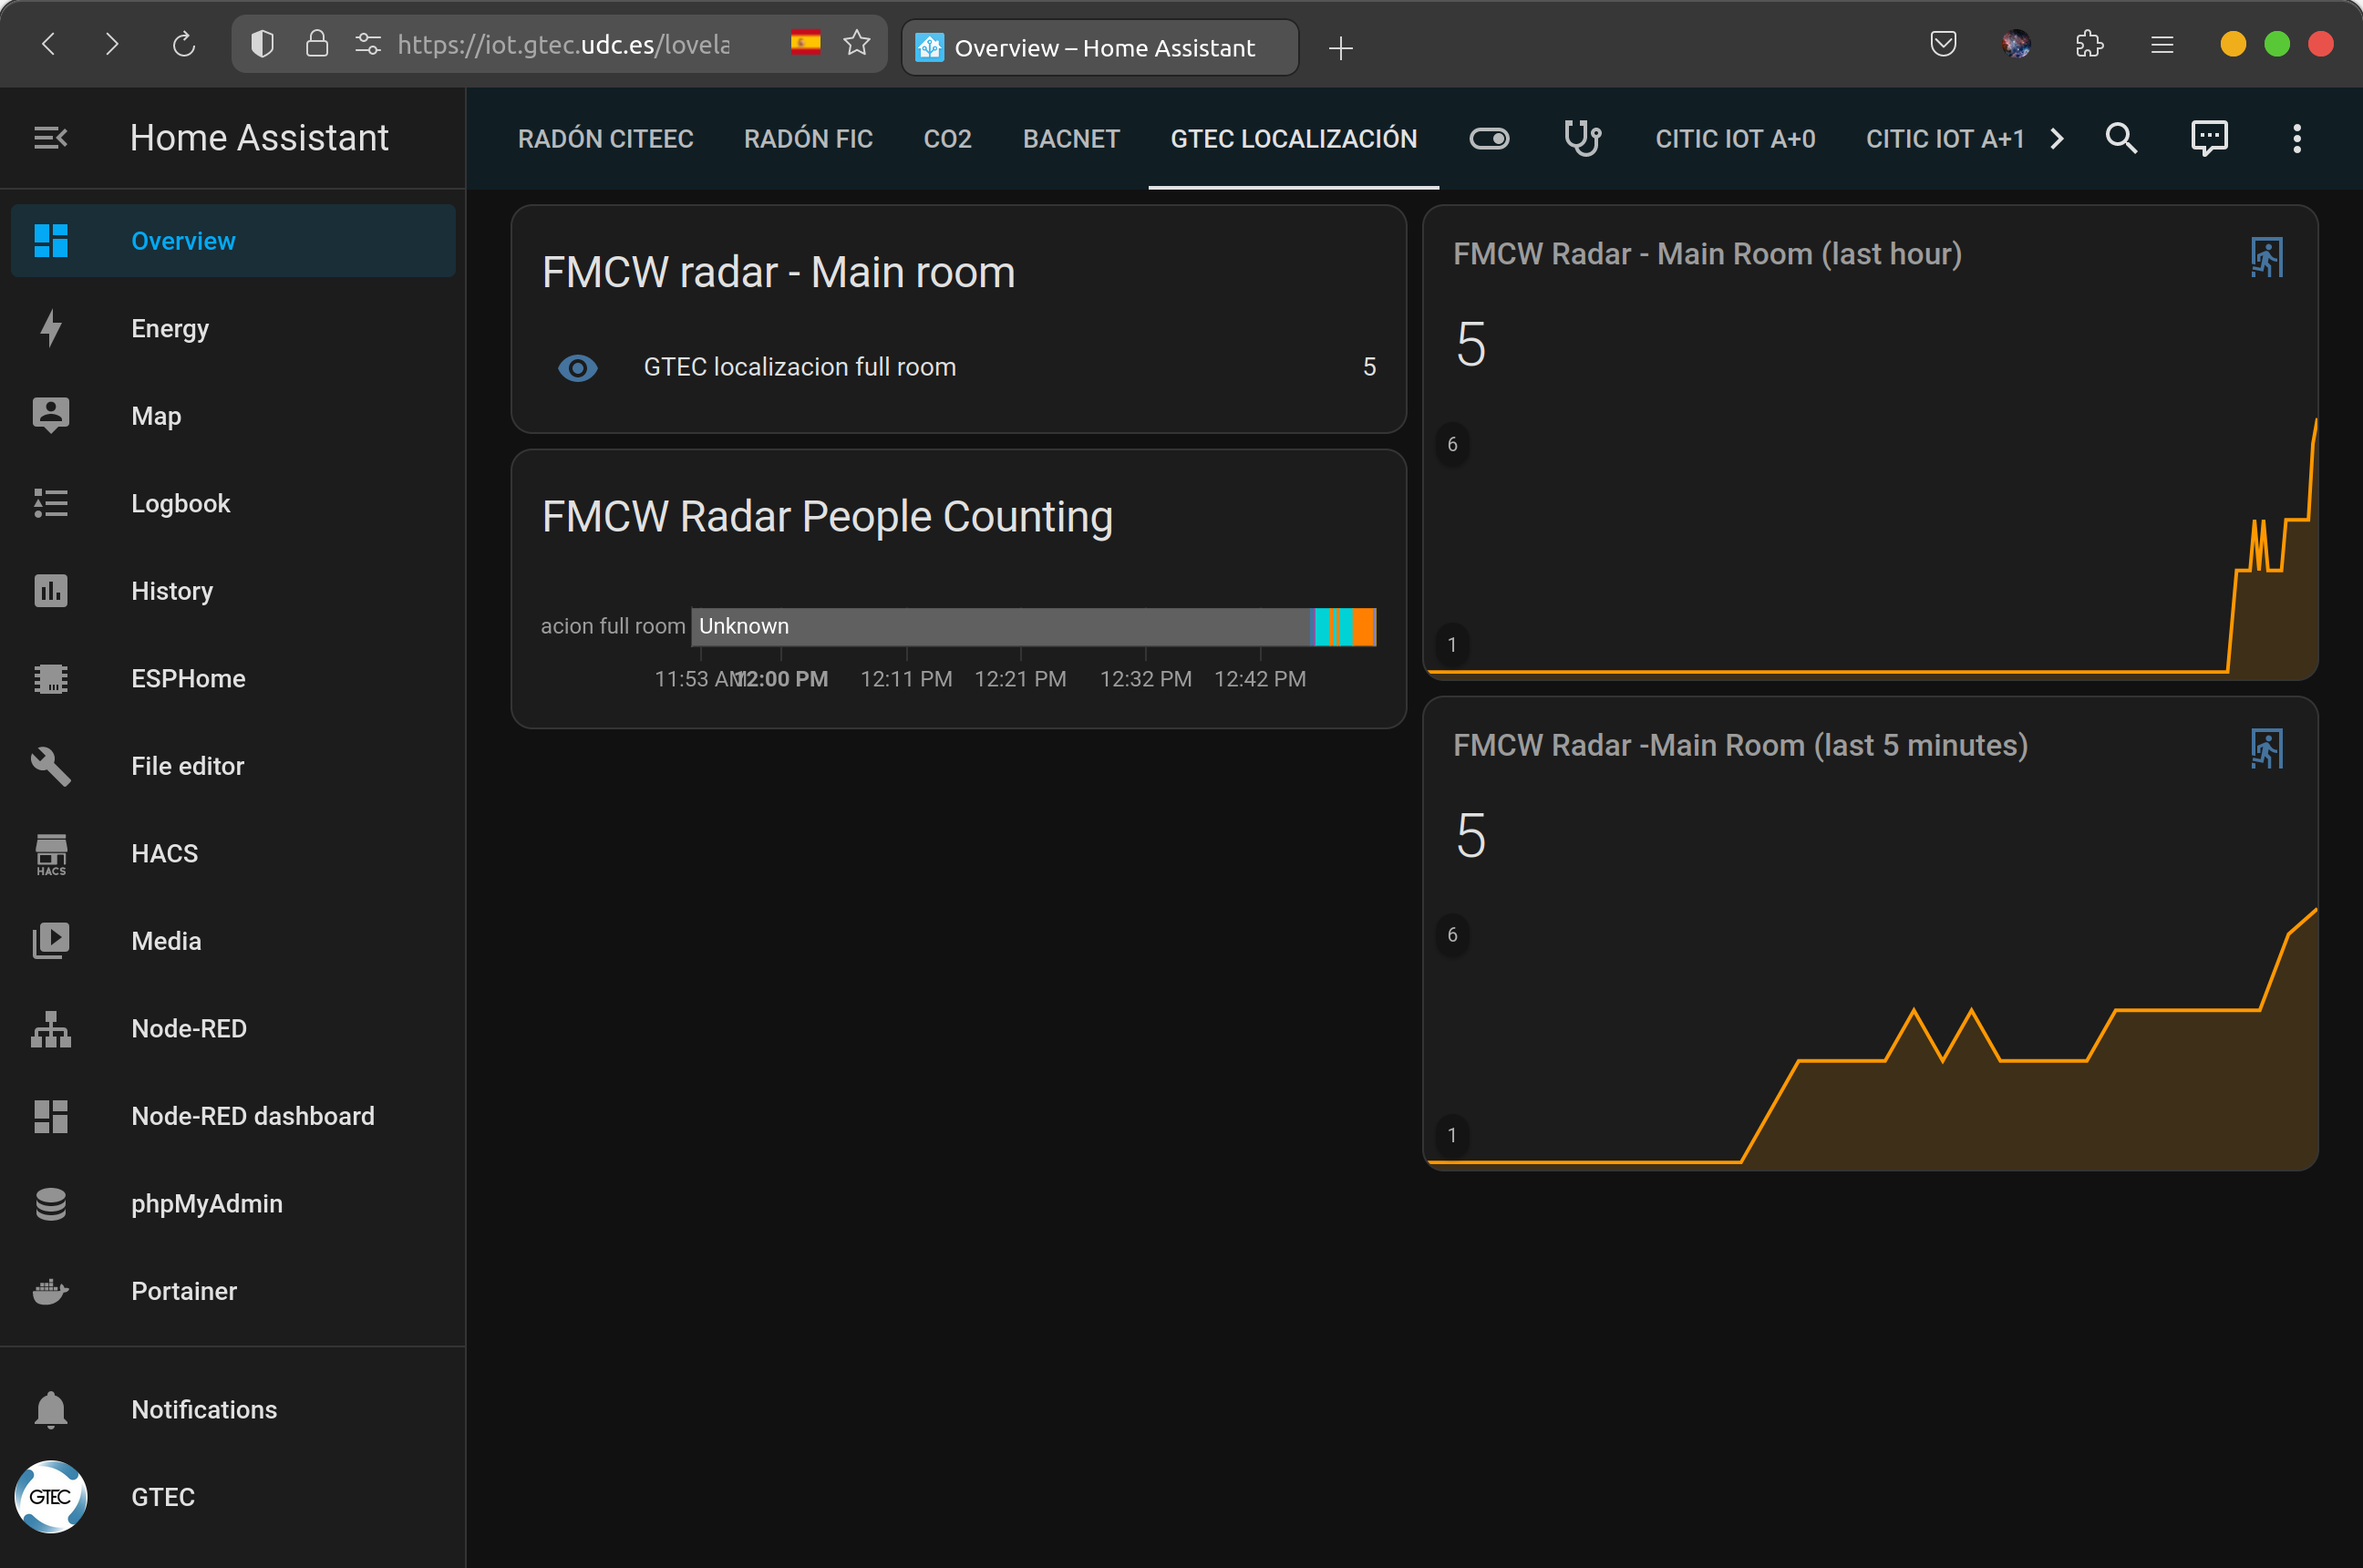Viewport: 2363px width, 1568px height.
Task: Switch to the RADÓN CITEEC tab
Action: click(x=605, y=138)
